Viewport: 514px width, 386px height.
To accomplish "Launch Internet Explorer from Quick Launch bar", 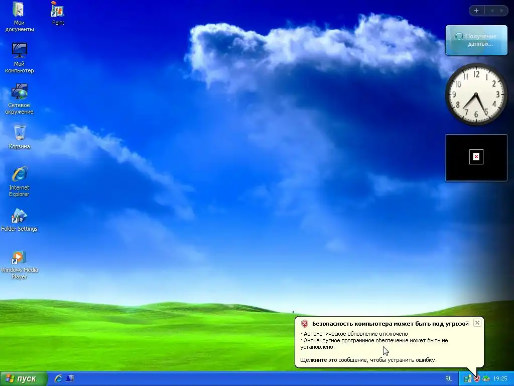I will click(58, 378).
